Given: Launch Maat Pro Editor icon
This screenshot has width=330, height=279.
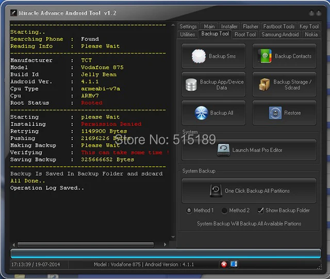Looking at the screenshot, I should click(x=223, y=150).
